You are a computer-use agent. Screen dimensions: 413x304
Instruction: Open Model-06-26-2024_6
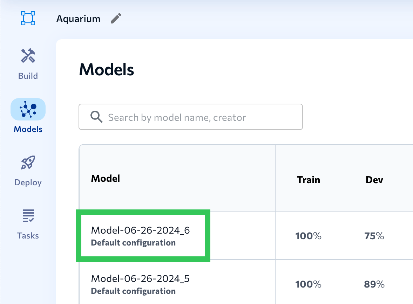point(140,230)
